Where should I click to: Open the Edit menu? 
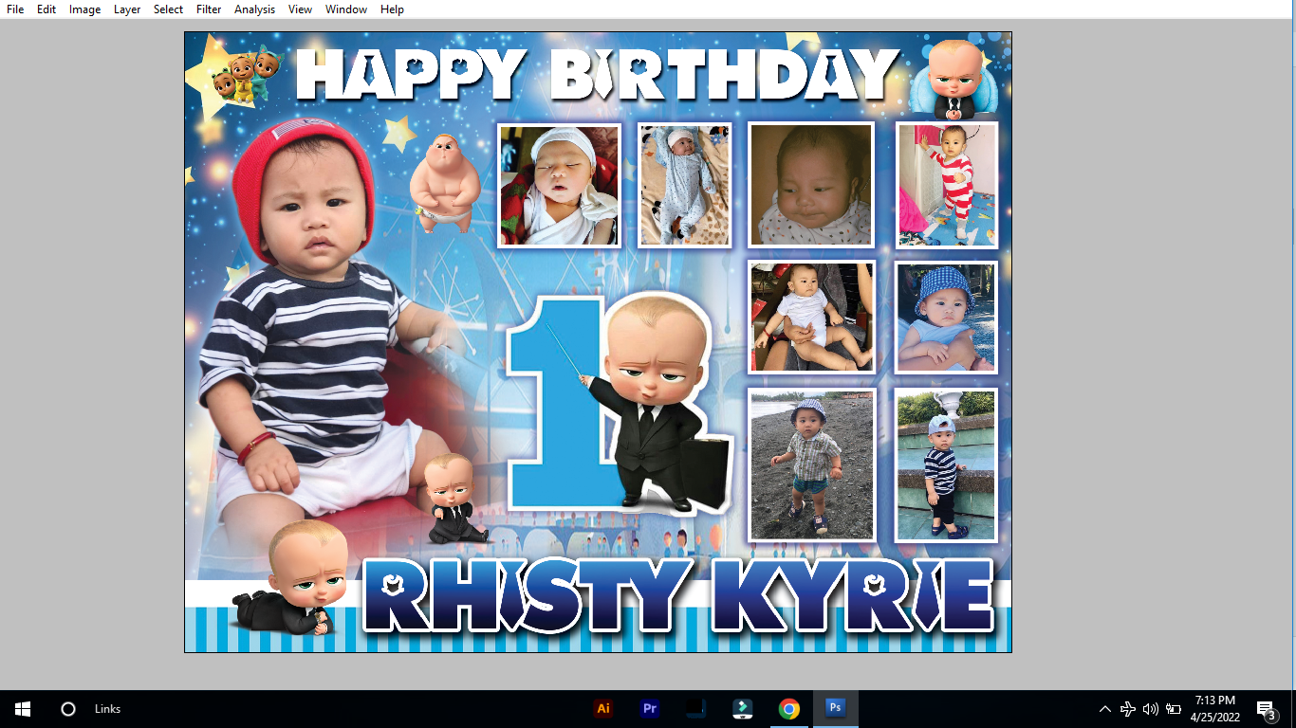(x=46, y=9)
